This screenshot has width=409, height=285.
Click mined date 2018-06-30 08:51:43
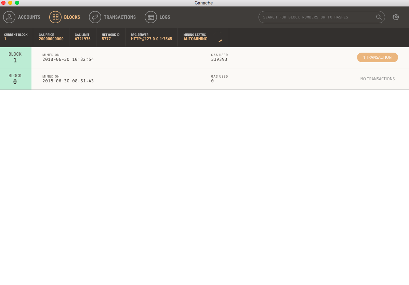(x=68, y=81)
